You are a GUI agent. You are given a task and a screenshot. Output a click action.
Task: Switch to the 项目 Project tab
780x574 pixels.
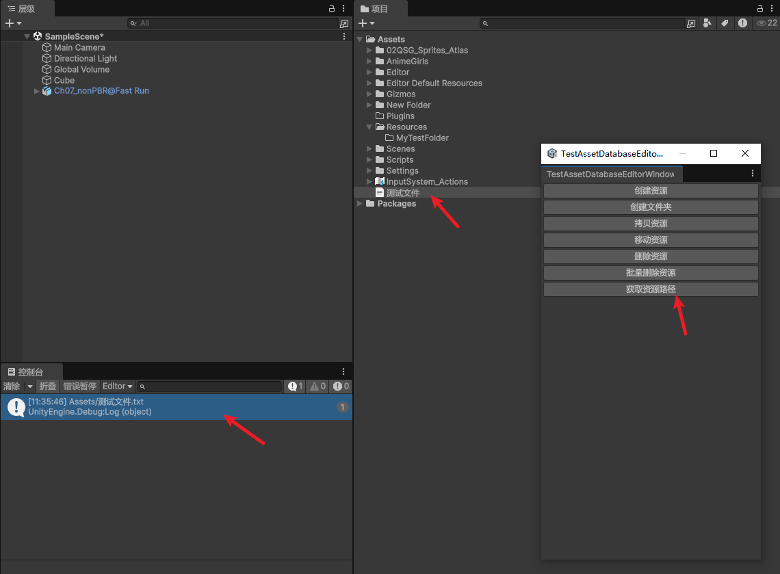pos(380,8)
